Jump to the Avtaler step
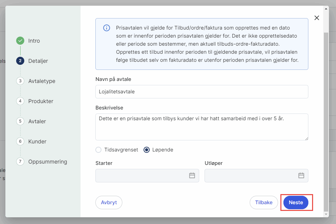336x224 pixels. (37, 121)
